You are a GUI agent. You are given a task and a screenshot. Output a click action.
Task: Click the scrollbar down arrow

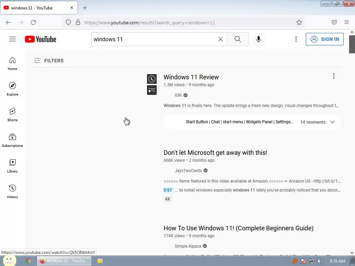pyautogui.click(x=352, y=253)
